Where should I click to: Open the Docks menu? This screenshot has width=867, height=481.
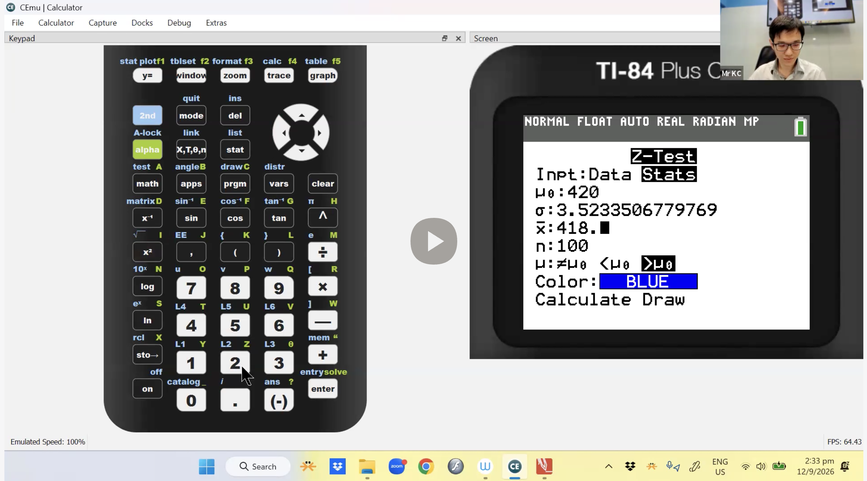[142, 23]
